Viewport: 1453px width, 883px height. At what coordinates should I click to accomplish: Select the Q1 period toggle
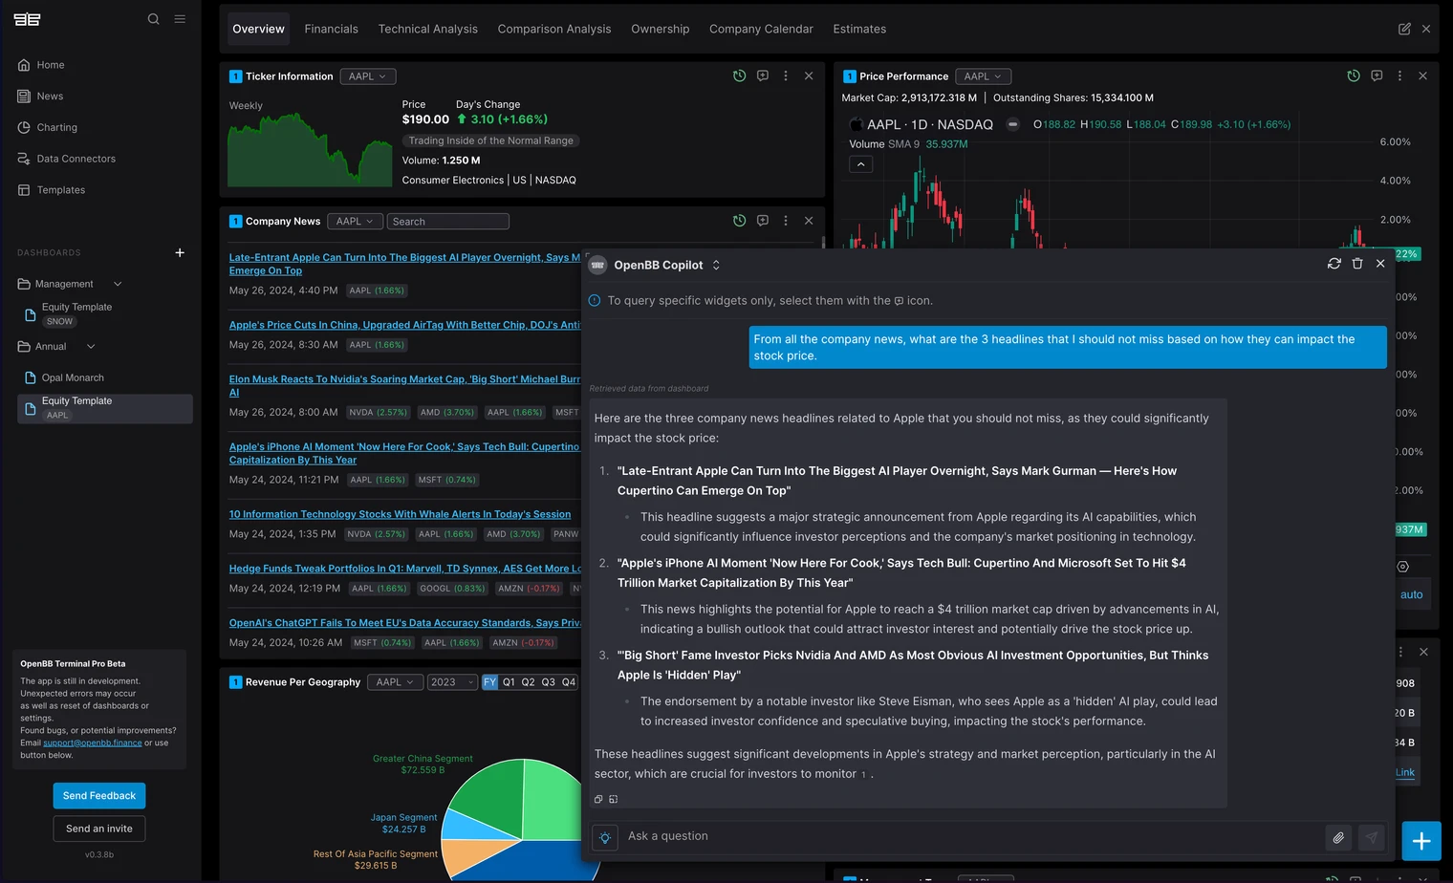pyautogui.click(x=509, y=682)
